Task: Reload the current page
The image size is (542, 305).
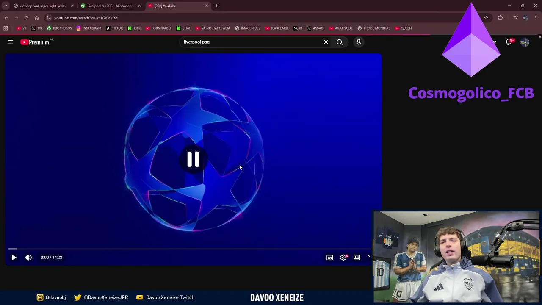Action: click(x=26, y=18)
